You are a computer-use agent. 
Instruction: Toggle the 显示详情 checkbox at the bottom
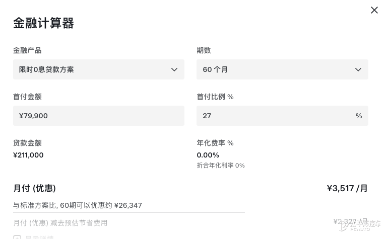point(17,237)
